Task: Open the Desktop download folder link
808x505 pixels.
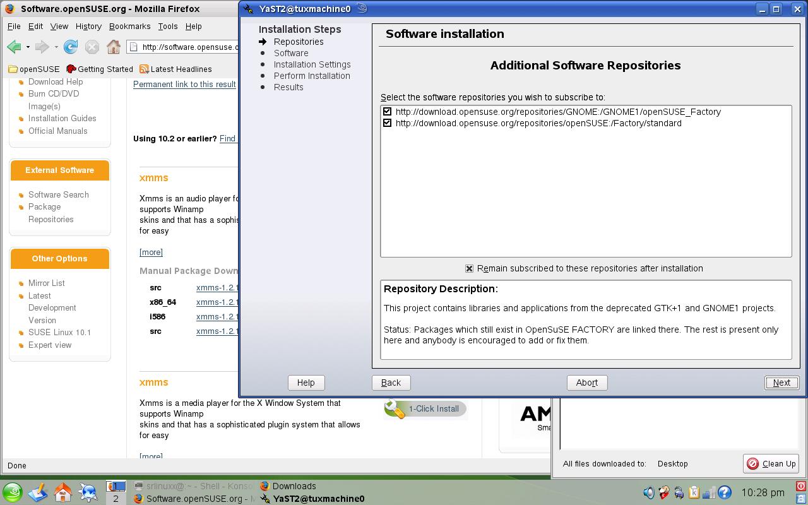Action: click(x=672, y=463)
